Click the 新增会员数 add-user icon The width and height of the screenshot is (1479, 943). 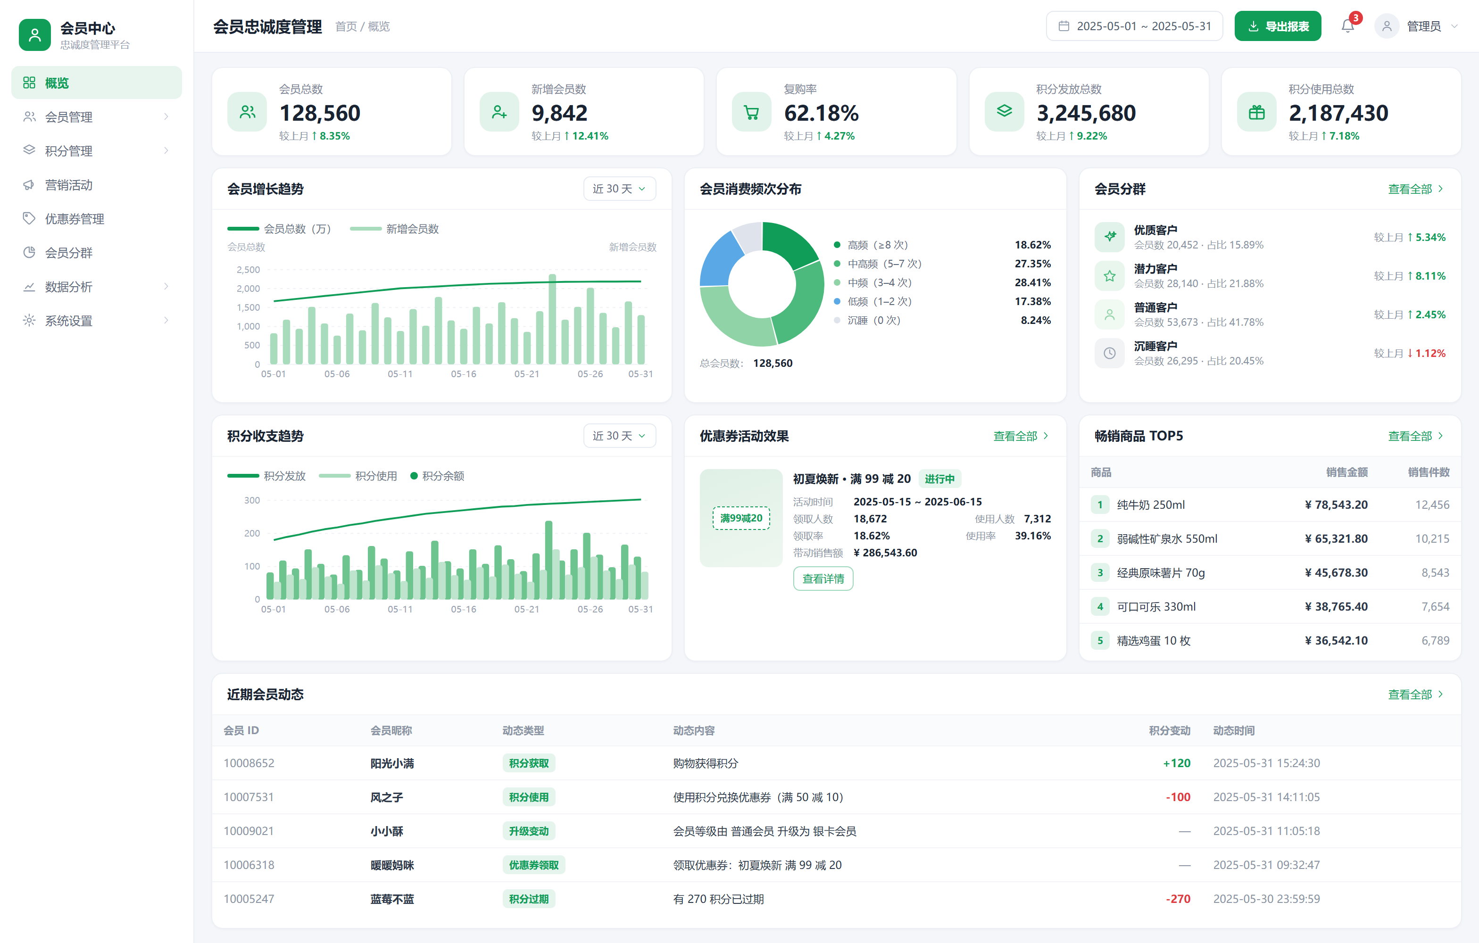499,112
